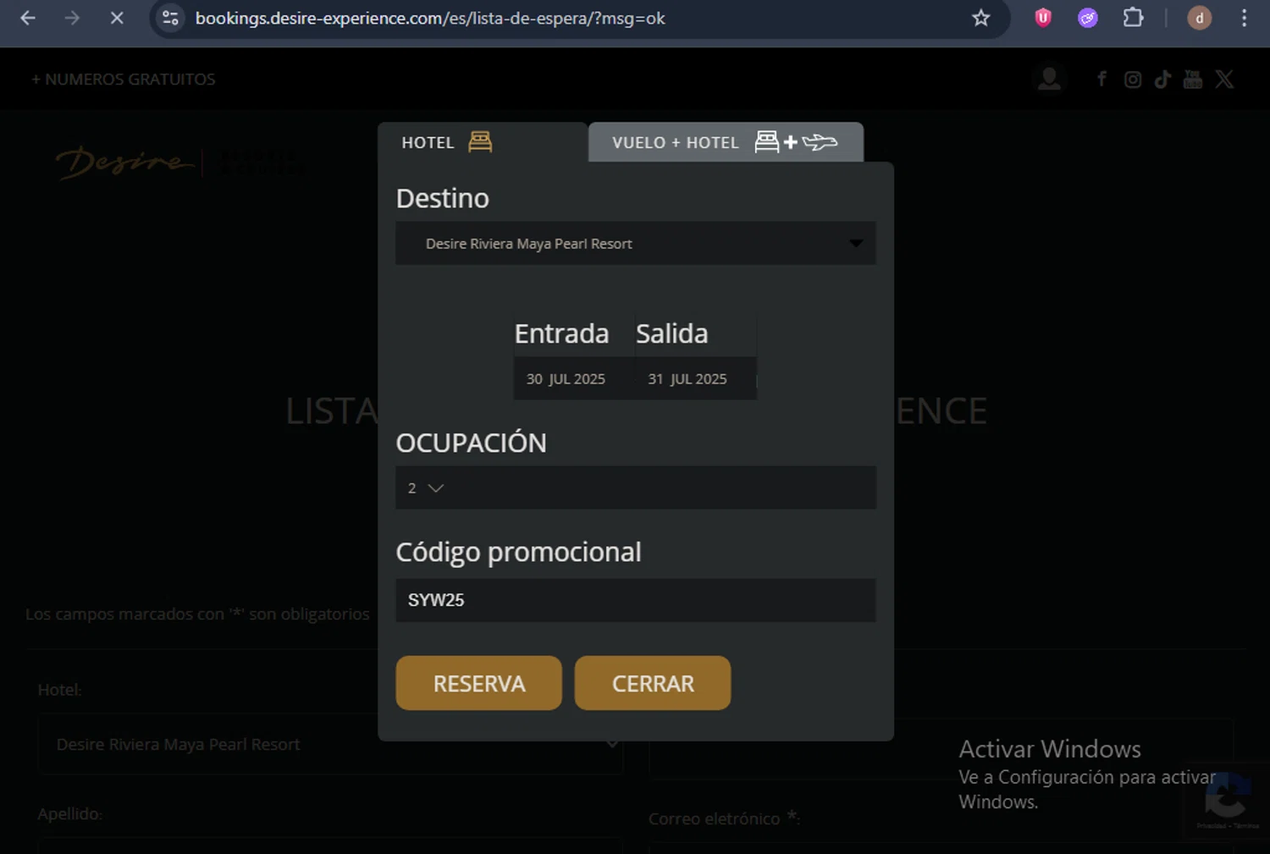Viewport: 1270px width, 854px height.
Task: Pick the Salida date 31 JUL 2025
Action: click(x=695, y=379)
